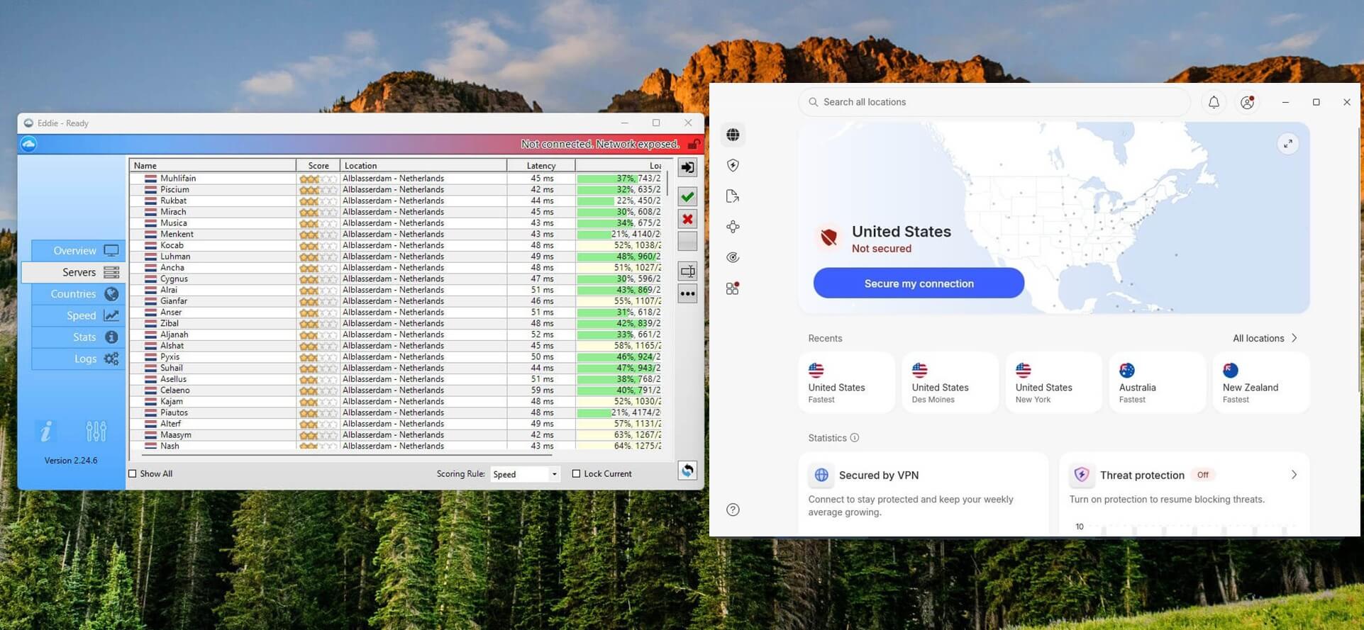Sort servers by the Location column header
Viewport: 1364px width, 630px height.
pyautogui.click(x=423, y=165)
